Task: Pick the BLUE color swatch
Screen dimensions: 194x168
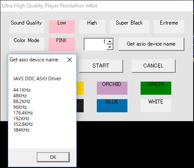Action: coord(112,106)
